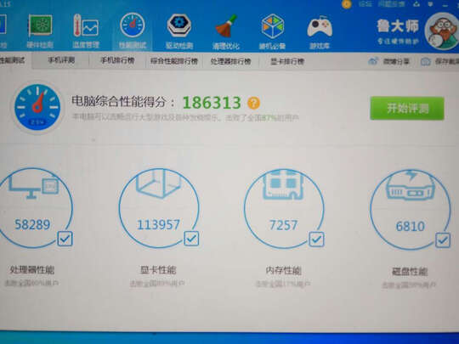Viewport: 459px width, 344px height.
Task: Click the 鲁大师 logo text
Action: pos(398,26)
